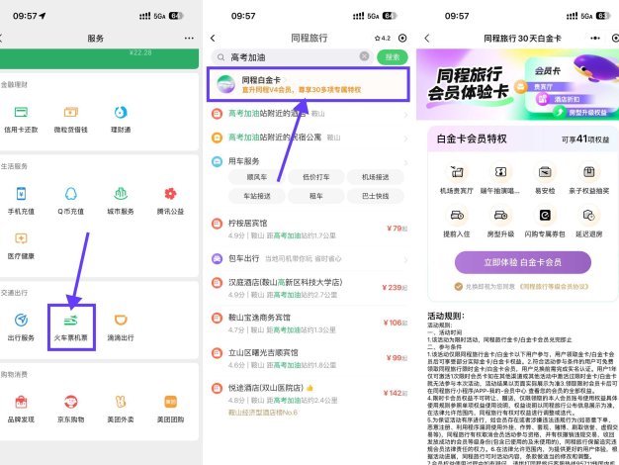Go back from 同程旅行30天白金卡 page
Screen dimensions: 619x465
(427, 38)
